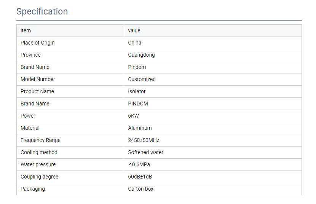Screen dimensions: 316x204
Task: Select the Aluminum material value
Action: pyautogui.click(x=140, y=128)
